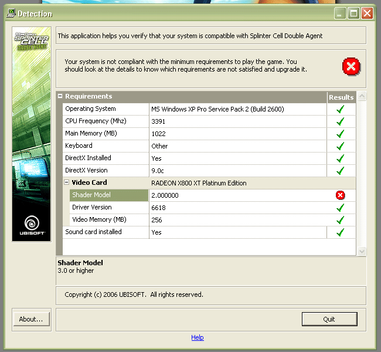
Task: Open the About dialog
Action: pos(31,319)
